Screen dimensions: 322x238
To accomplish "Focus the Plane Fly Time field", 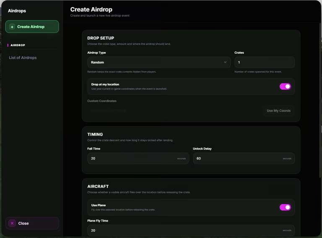I will click(191, 230).
